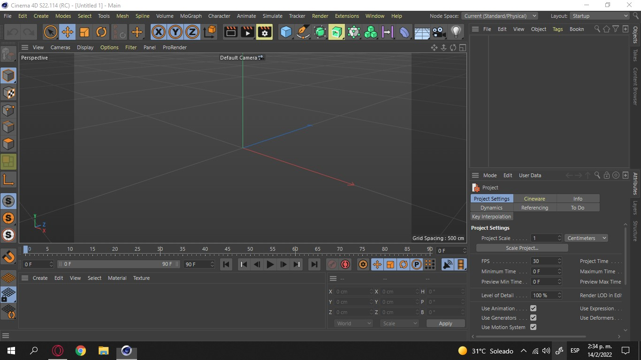
Task: Enable Axis mode L-shaped icon
Action: pyautogui.click(x=8, y=180)
